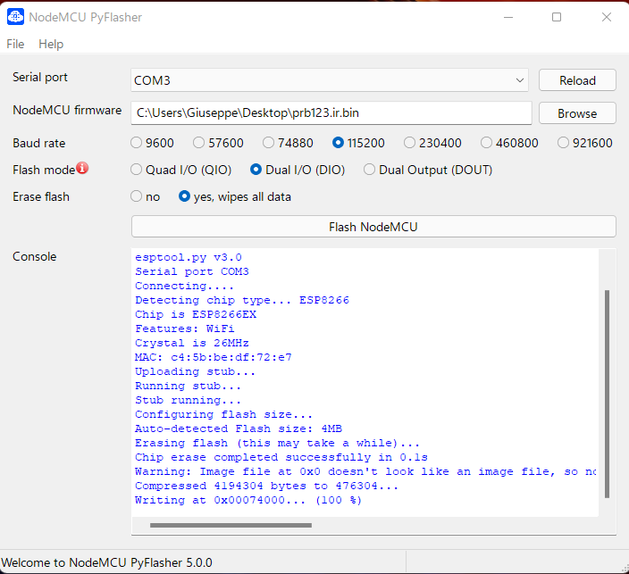Click the MAC address console line
This screenshot has height=574, width=629.
click(214, 357)
